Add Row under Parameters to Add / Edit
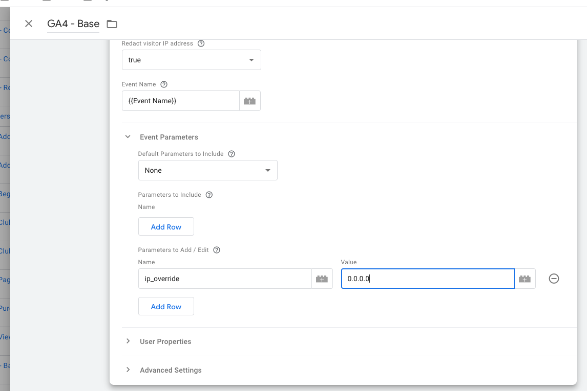Viewport: 587px width, 391px height. (x=166, y=307)
